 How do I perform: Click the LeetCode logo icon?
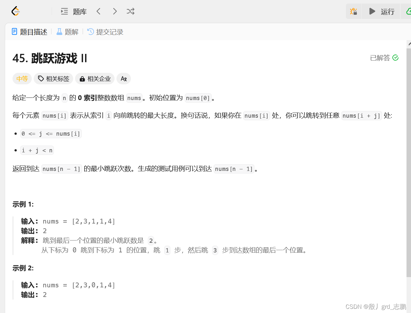[x=16, y=11]
